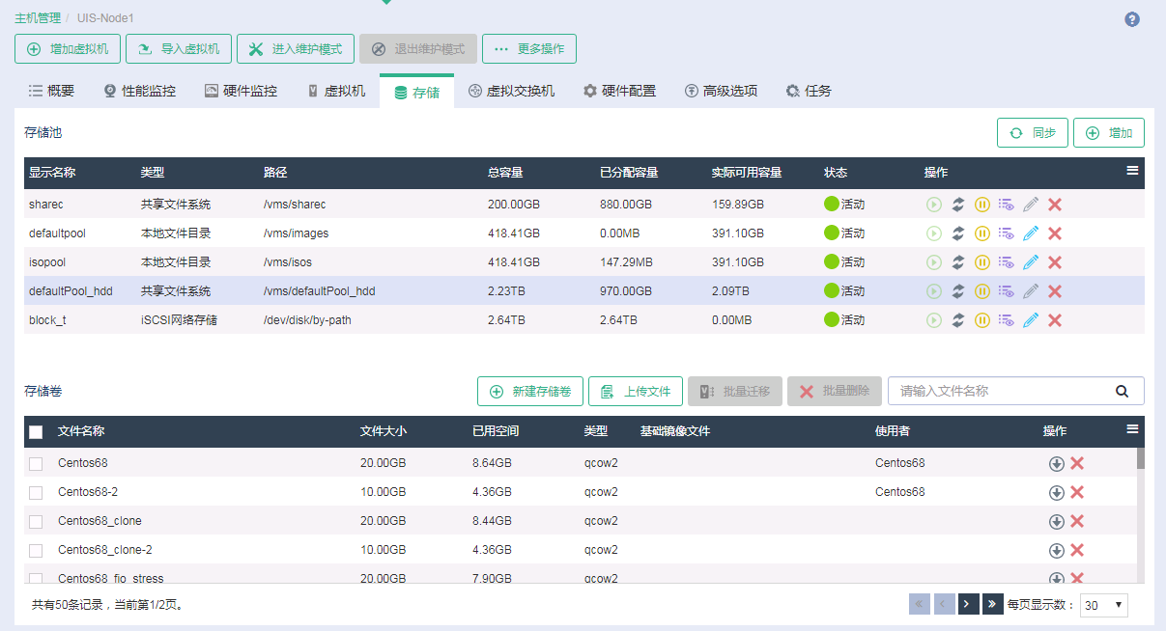Delete the block_t storage pool
This screenshot has width=1166, height=631.
click(x=1055, y=320)
